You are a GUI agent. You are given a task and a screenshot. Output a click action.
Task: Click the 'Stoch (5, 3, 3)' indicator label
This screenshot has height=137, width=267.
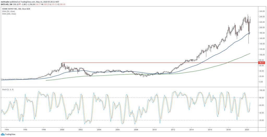pyautogui.click(x=8, y=89)
